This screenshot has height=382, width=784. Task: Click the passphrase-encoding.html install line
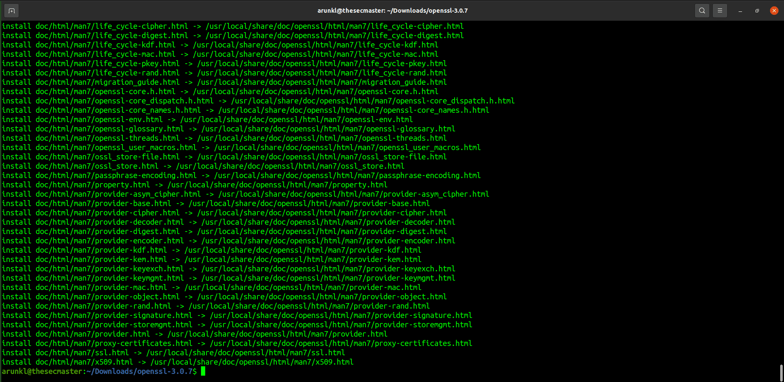[241, 176]
